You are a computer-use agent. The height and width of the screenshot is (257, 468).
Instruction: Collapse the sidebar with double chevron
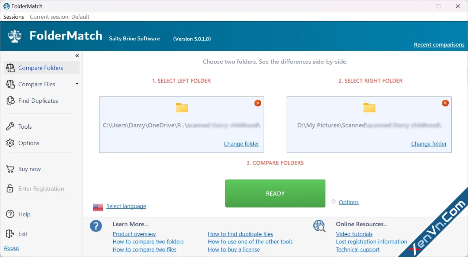tap(77, 56)
